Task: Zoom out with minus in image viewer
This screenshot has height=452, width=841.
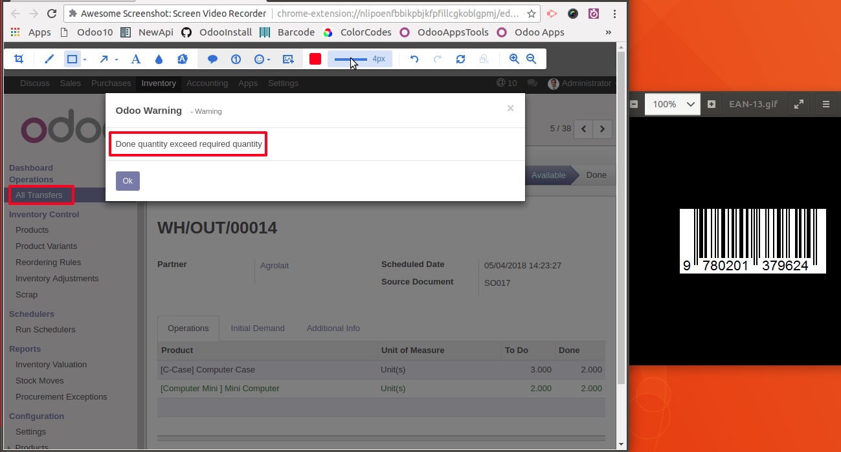Action: [634, 104]
